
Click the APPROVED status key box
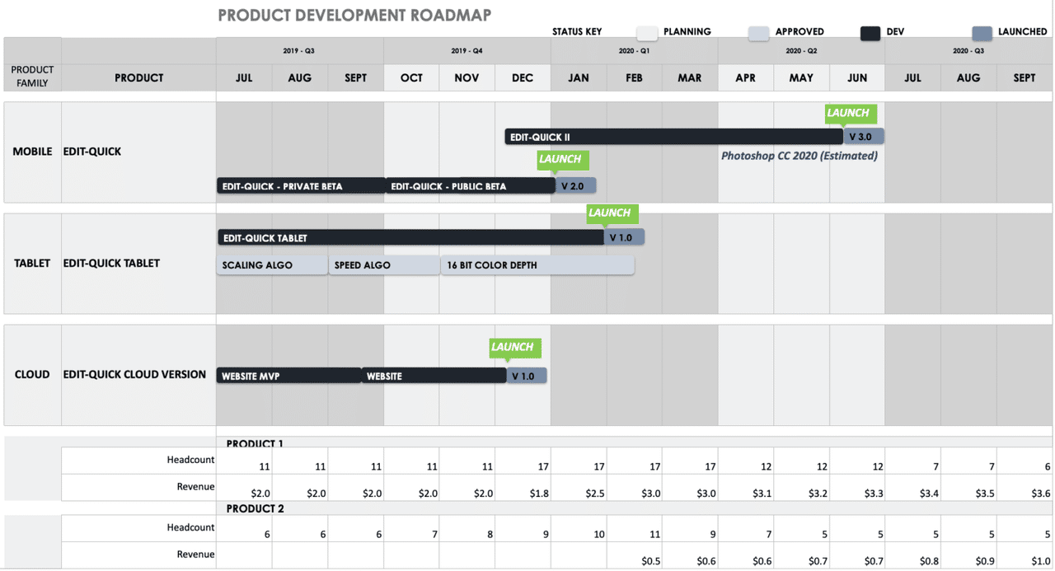click(x=758, y=33)
